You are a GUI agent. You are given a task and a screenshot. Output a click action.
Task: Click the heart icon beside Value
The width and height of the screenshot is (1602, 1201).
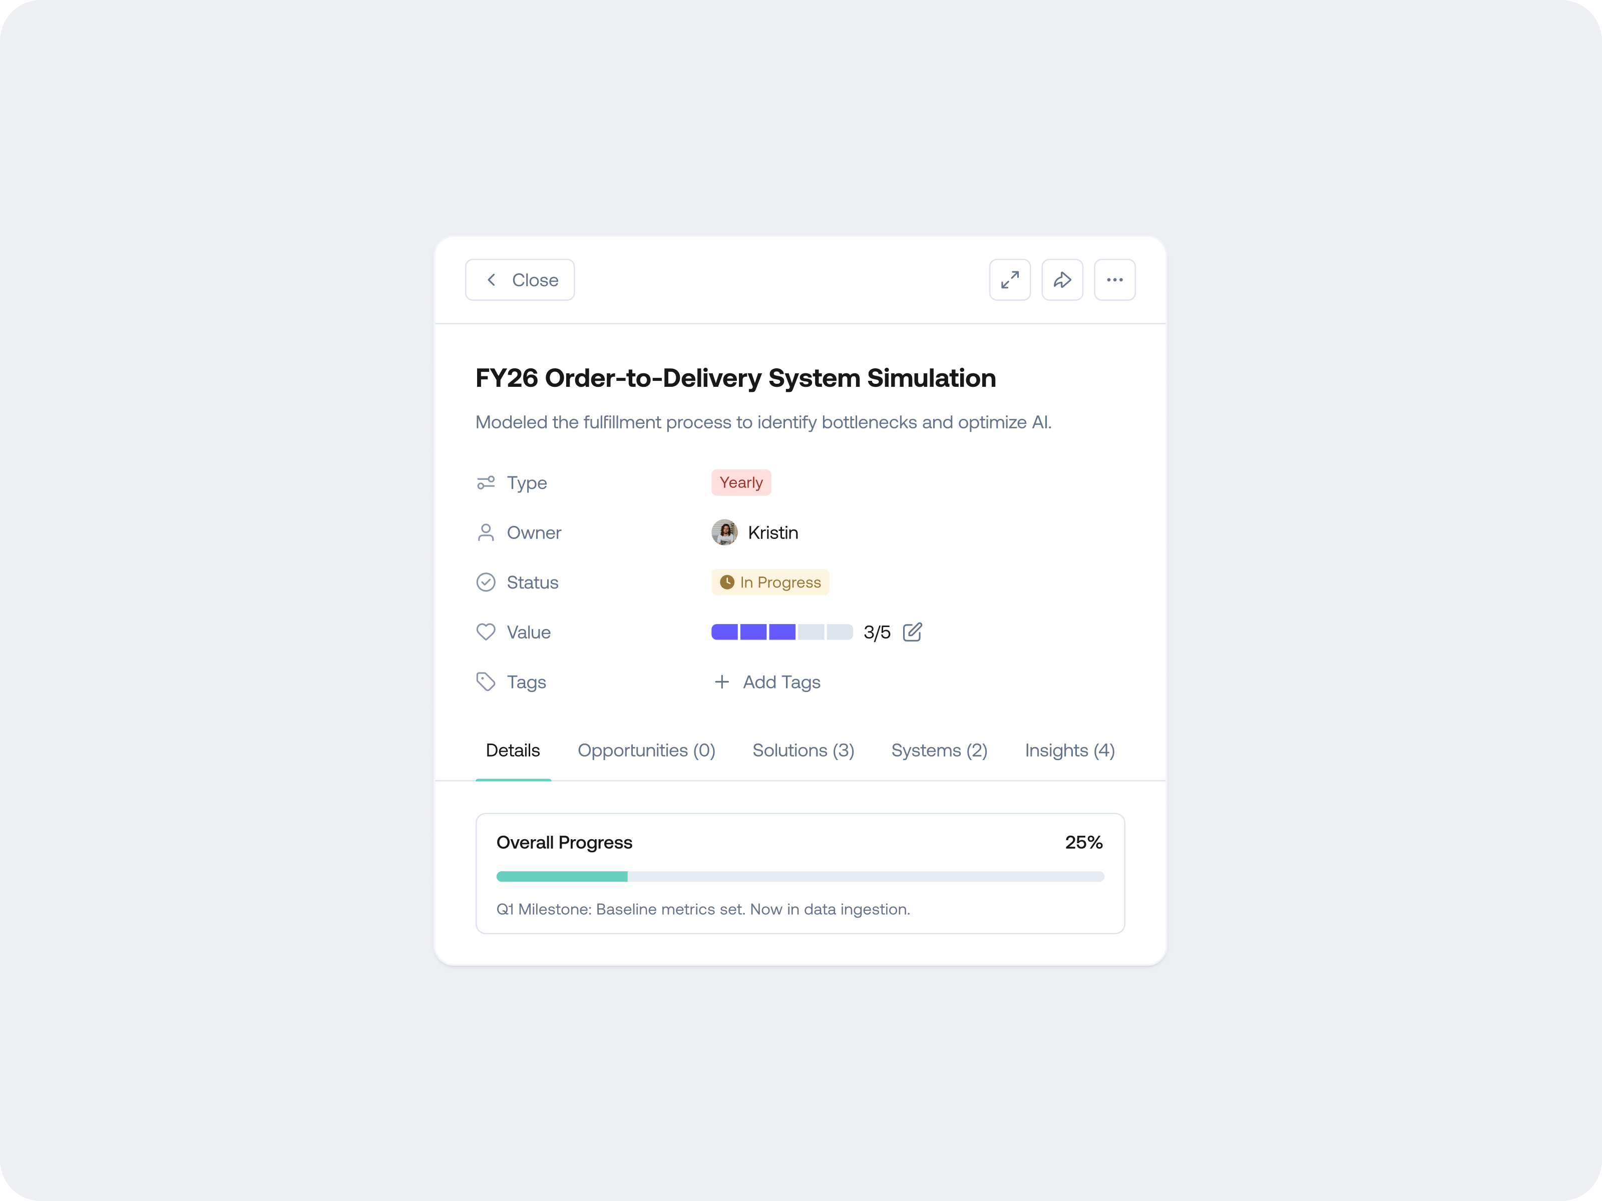click(486, 631)
